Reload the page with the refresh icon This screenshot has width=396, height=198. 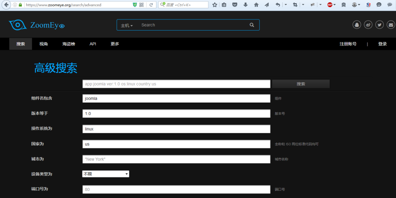151,5
